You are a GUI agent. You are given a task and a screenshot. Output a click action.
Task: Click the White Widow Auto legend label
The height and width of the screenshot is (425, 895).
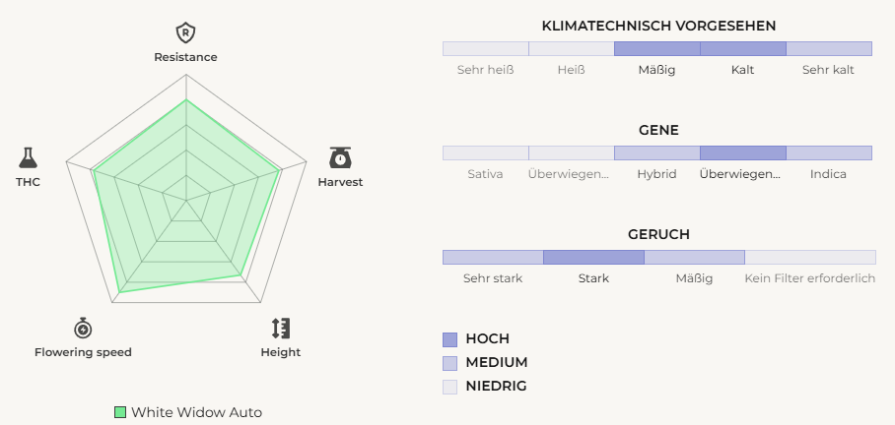tap(197, 412)
